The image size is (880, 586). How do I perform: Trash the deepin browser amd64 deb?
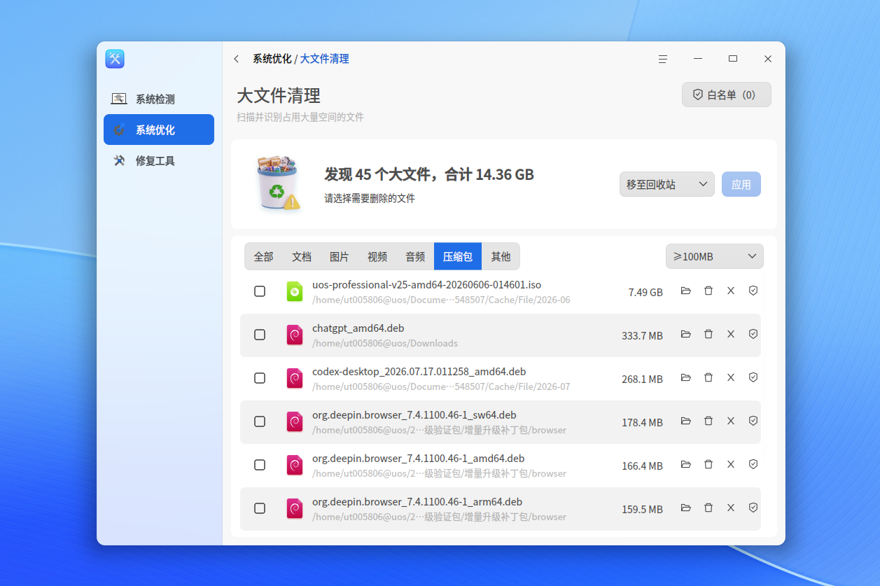point(708,464)
